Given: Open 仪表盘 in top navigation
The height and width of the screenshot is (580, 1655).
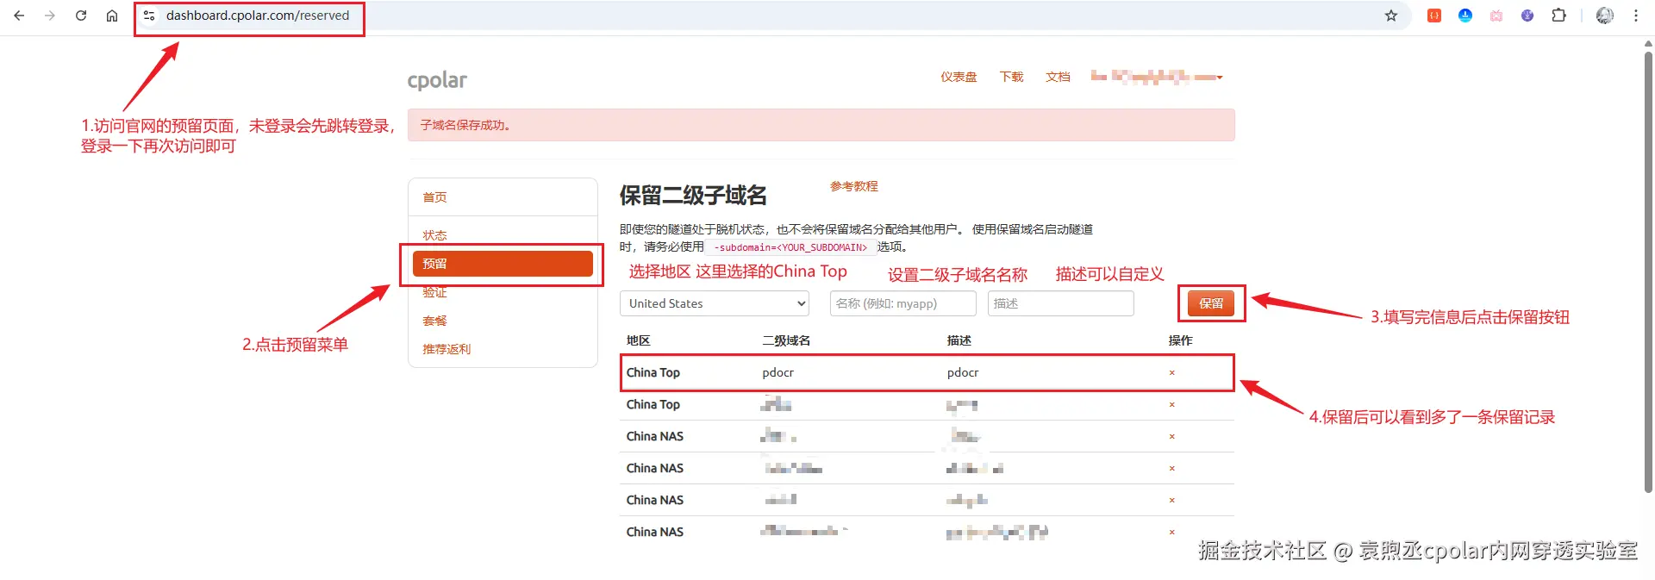Looking at the screenshot, I should [x=959, y=77].
